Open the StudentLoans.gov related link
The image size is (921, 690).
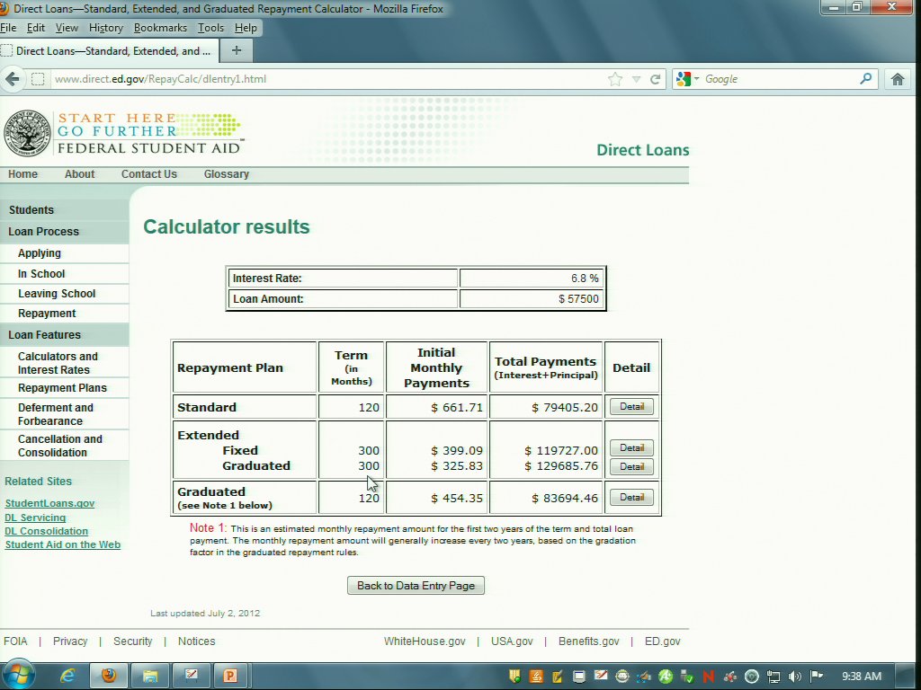click(49, 504)
